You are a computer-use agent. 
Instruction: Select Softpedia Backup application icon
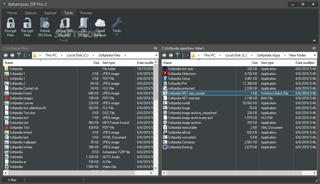[165, 147]
